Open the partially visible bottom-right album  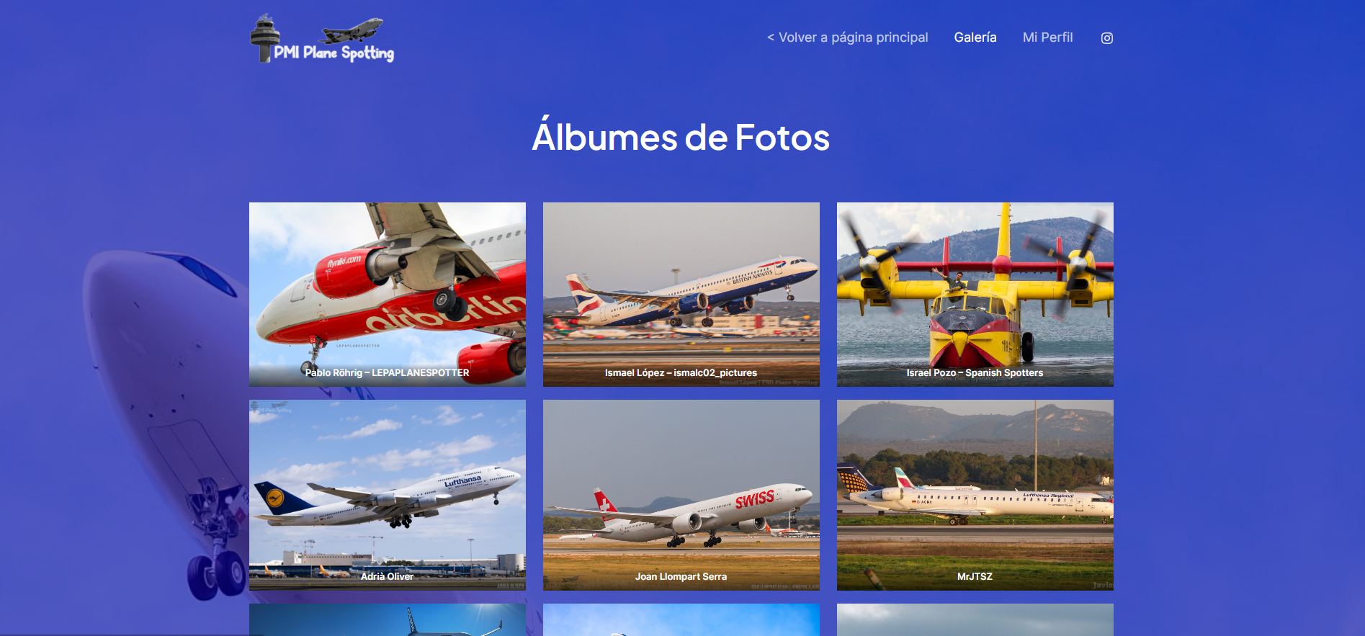coord(975,619)
